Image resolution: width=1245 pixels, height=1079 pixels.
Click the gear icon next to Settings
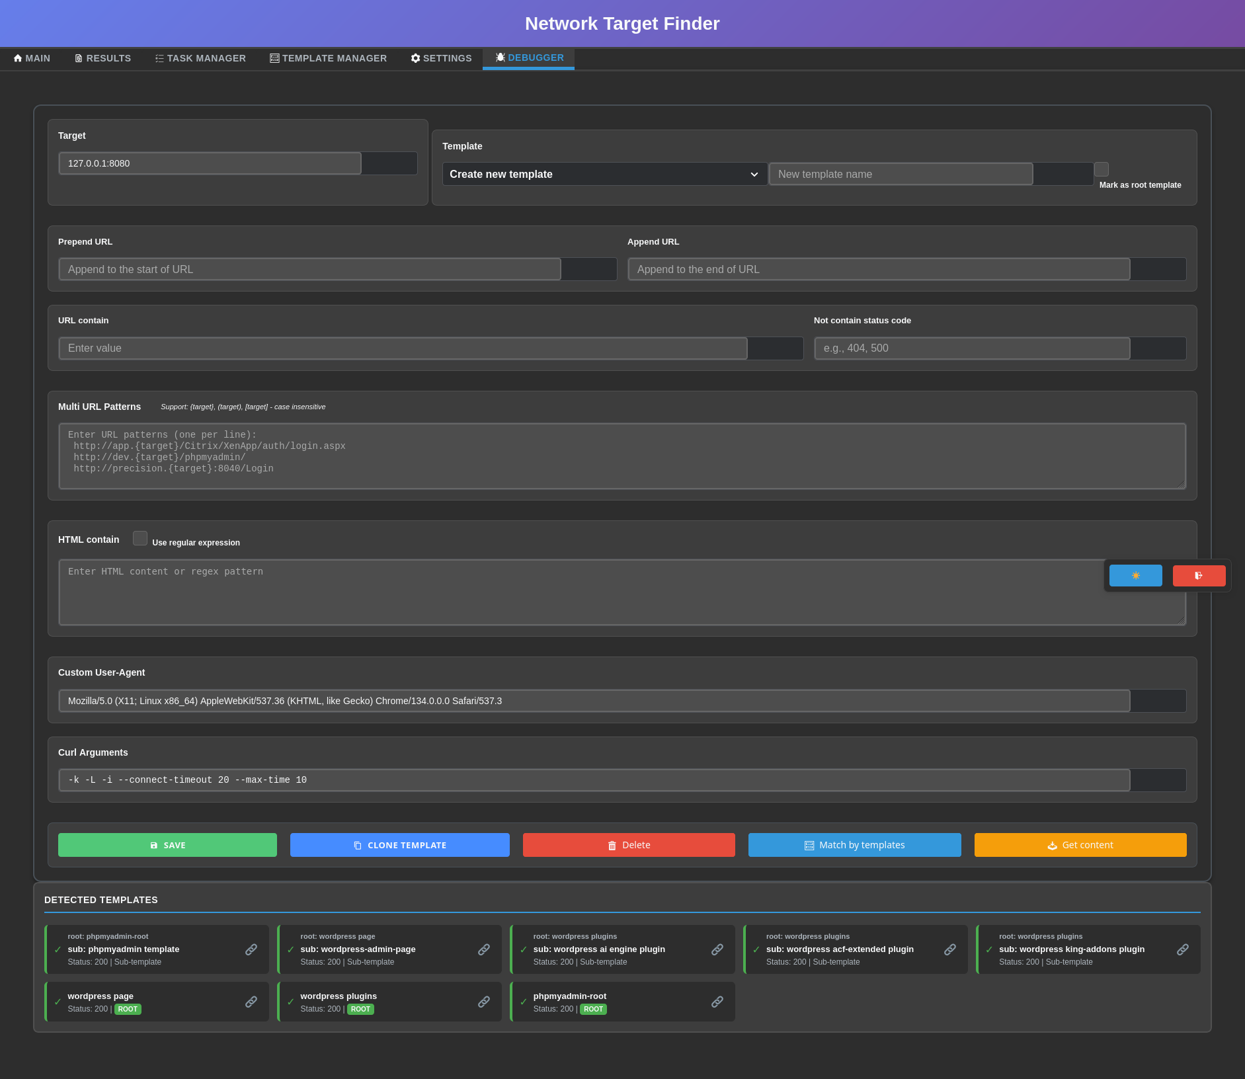pos(415,58)
